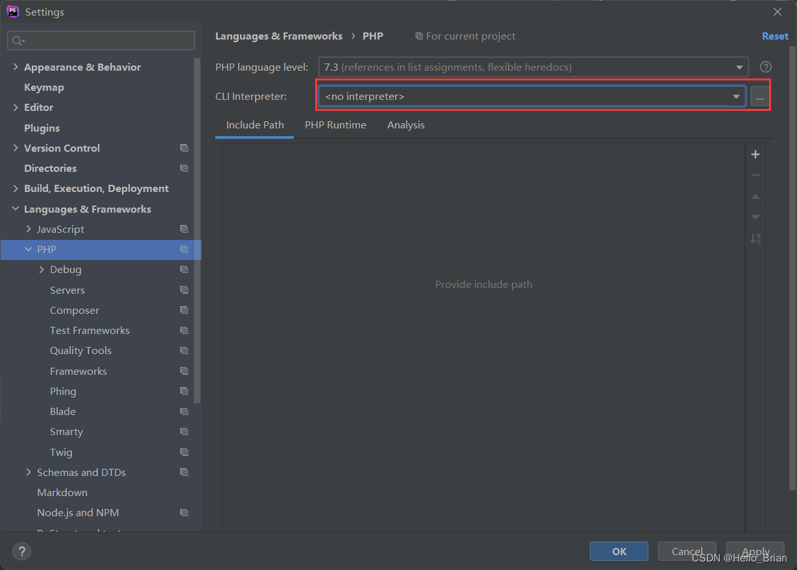Click the Cancel button
The width and height of the screenshot is (797, 570).
tap(687, 551)
